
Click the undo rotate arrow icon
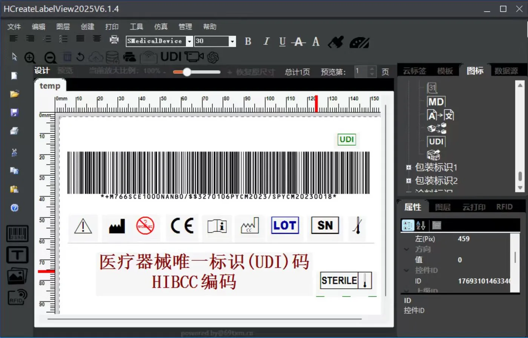pyautogui.click(x=80, y=57)
